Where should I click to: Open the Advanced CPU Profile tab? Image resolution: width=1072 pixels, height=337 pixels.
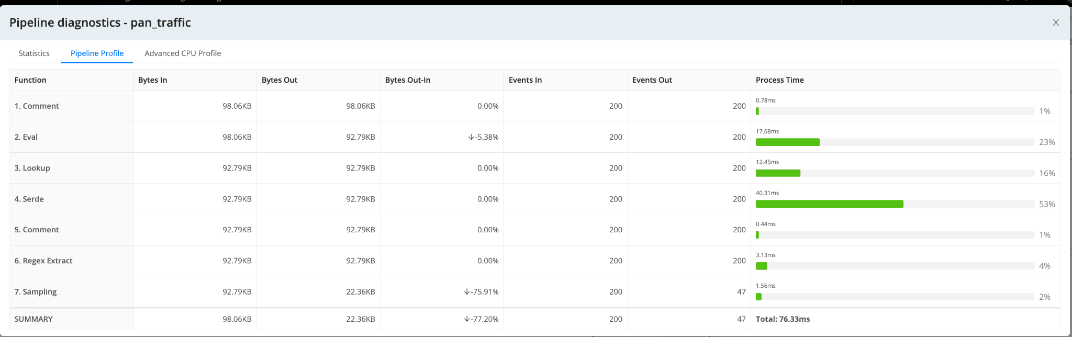tap(183, 53)
